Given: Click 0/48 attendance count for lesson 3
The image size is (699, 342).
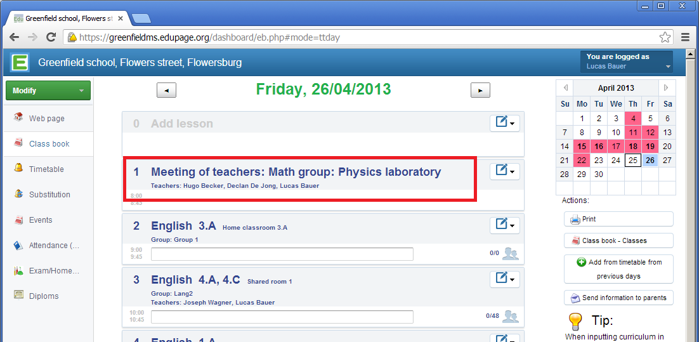Looking at the screenshot, I should coord(493,316).
